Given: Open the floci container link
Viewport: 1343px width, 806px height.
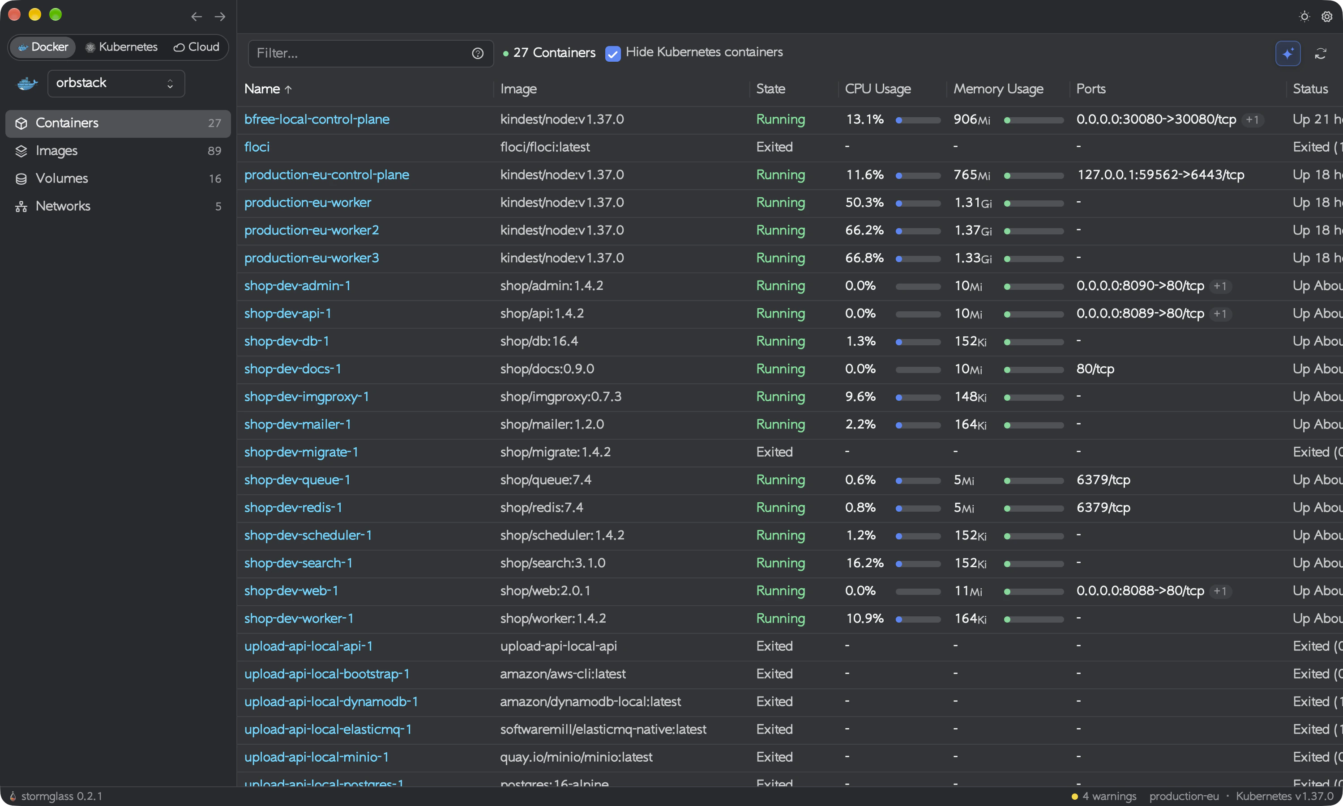Looking at the screenshot, I should tap(257, 147).
